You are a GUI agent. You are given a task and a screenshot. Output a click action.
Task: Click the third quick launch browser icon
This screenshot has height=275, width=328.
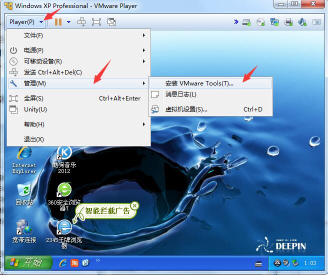pyautogui.click(x=86, y=262)
